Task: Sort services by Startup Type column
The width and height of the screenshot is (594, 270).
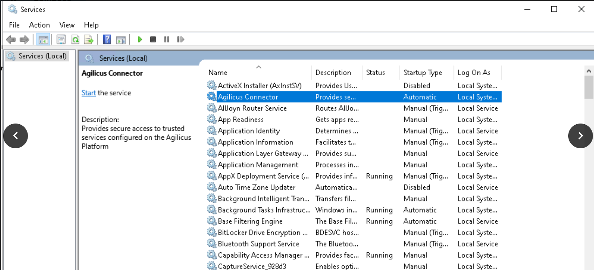Action: [423, 73]
